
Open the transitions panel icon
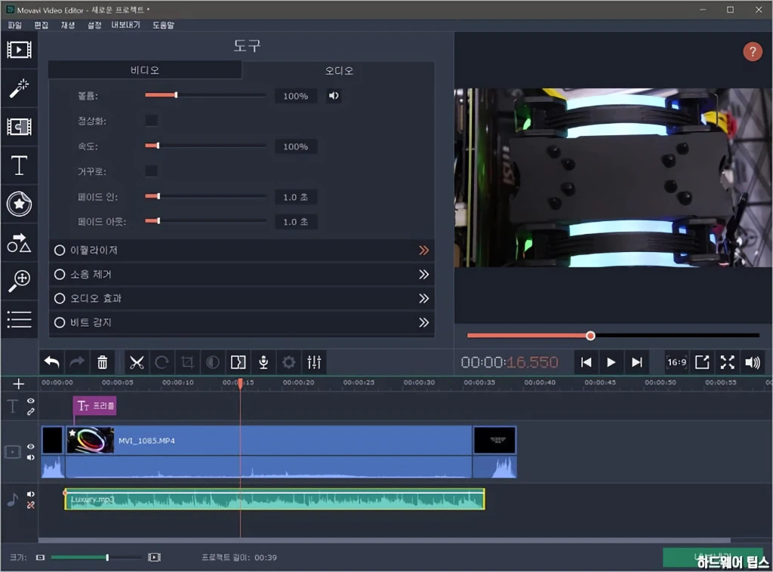pos(19,127)
